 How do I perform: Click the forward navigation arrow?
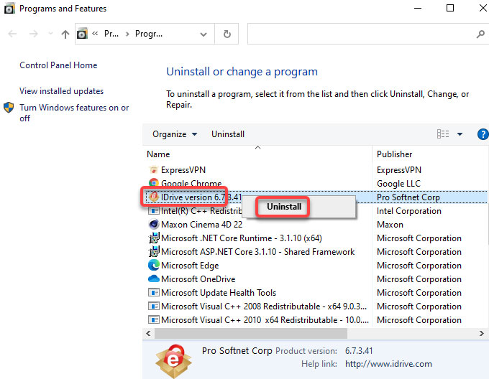[x=33, y=34]
